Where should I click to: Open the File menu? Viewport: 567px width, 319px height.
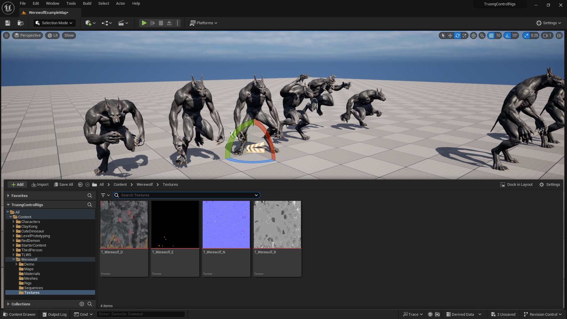pos(22,4)
